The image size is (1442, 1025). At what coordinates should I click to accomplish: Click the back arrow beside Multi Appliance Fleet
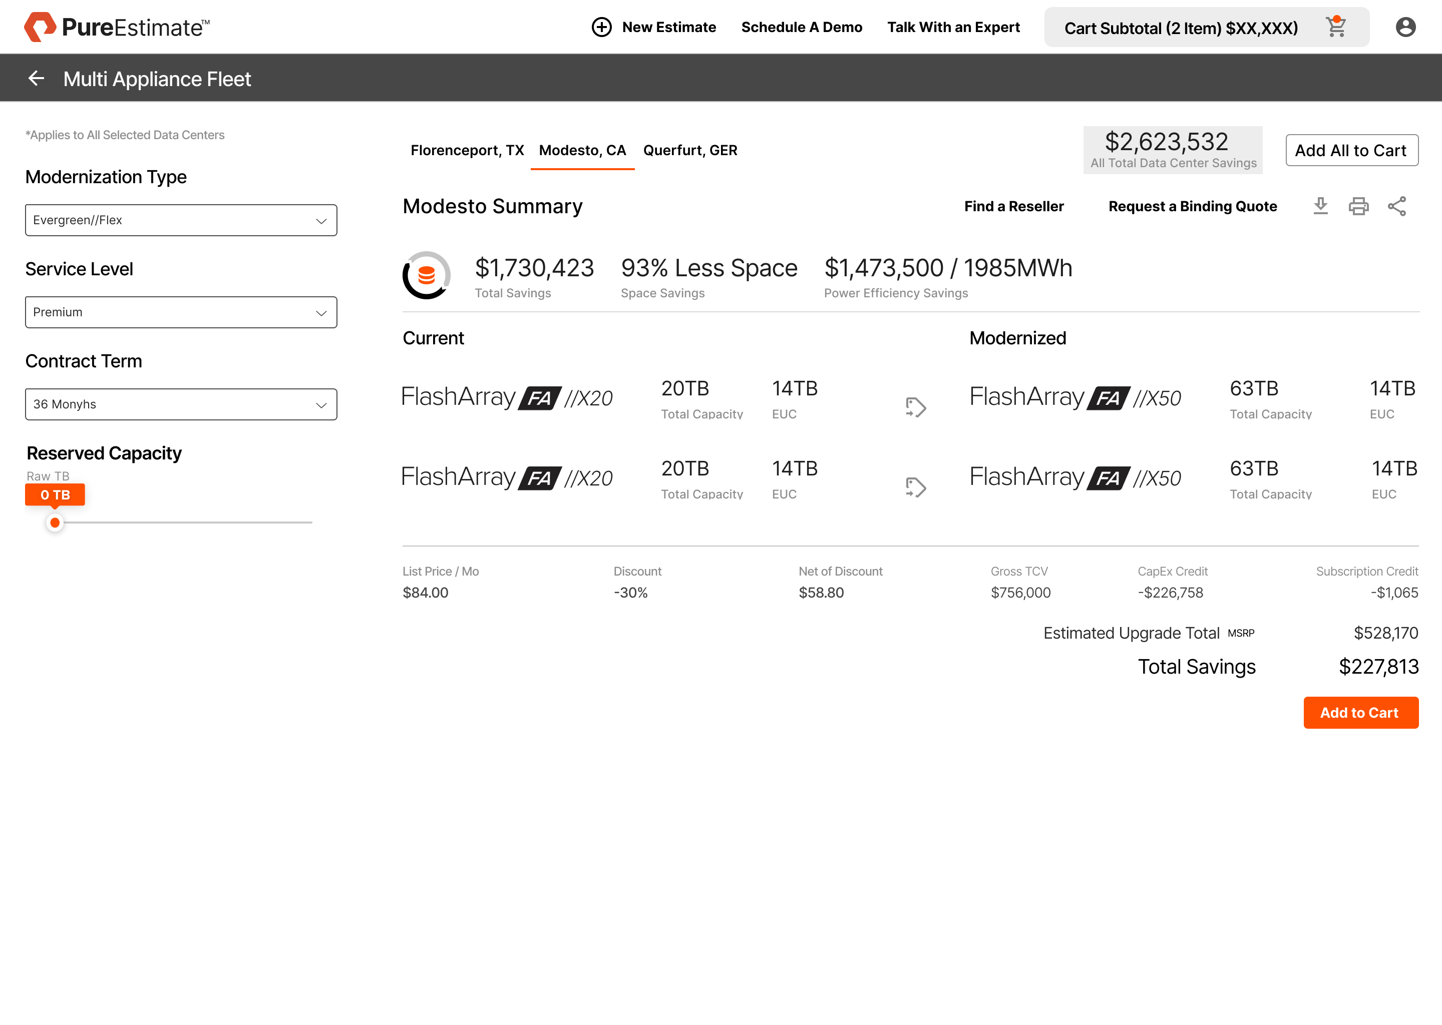coord(36,78)
